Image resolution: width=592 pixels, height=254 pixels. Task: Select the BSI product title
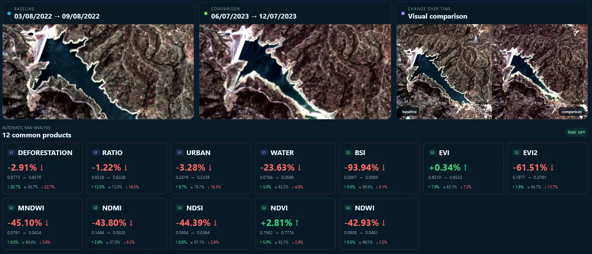361,152
